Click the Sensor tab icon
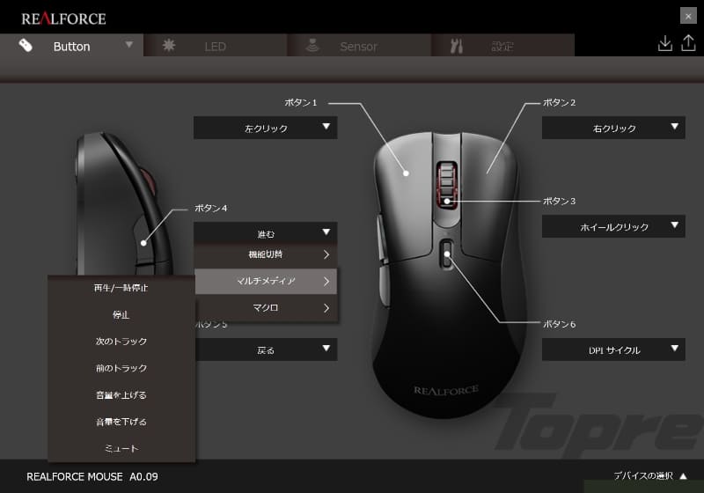 click(x=312, y=46)
